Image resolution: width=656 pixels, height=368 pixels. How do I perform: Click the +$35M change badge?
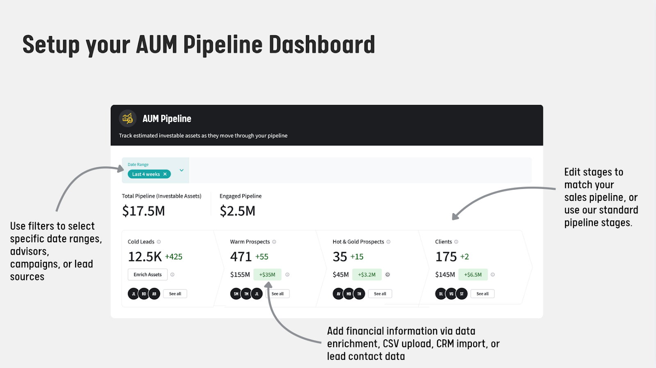tap(267, 275)
